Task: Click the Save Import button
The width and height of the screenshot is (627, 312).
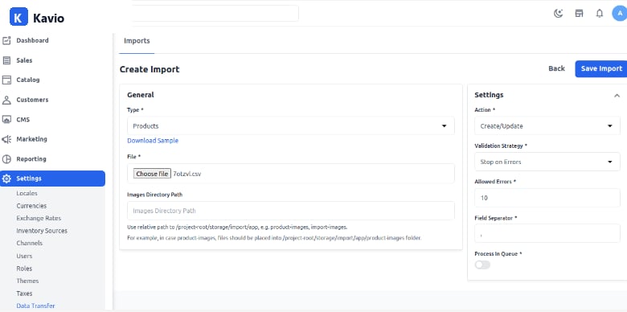Action: (x=601, y=69)
